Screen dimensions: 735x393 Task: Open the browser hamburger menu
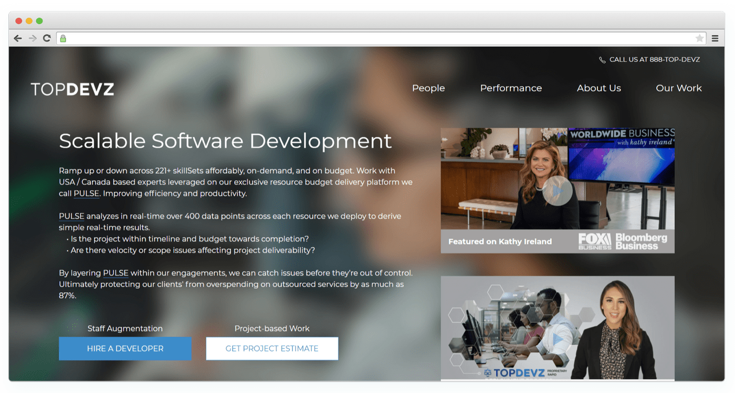pos(715,38)
